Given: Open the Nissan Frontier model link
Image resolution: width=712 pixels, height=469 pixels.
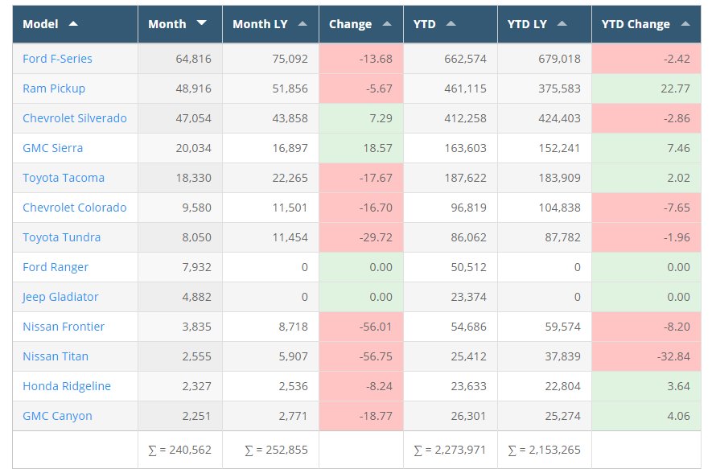Looking at the screenshot, I should (x=64, y=327).
